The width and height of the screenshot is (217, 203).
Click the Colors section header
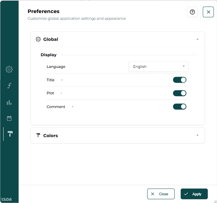(x=51, y=135)
